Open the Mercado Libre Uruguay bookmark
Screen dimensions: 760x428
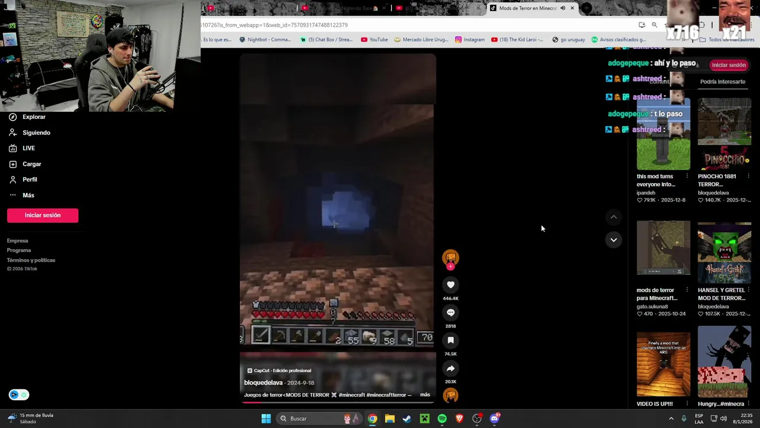click(x=421, y=40)
